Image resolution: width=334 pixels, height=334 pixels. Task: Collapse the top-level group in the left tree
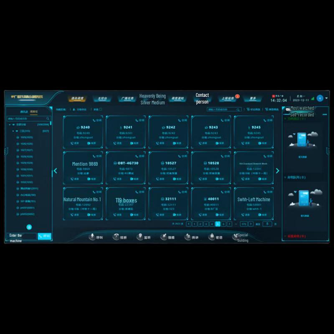(x=10, y=124)
